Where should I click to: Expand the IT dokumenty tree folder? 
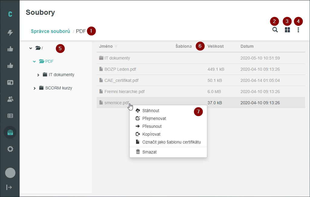coord(38,74)
